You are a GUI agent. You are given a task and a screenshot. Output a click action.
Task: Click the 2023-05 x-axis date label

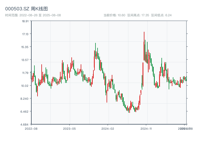click(x=69, y=128)
